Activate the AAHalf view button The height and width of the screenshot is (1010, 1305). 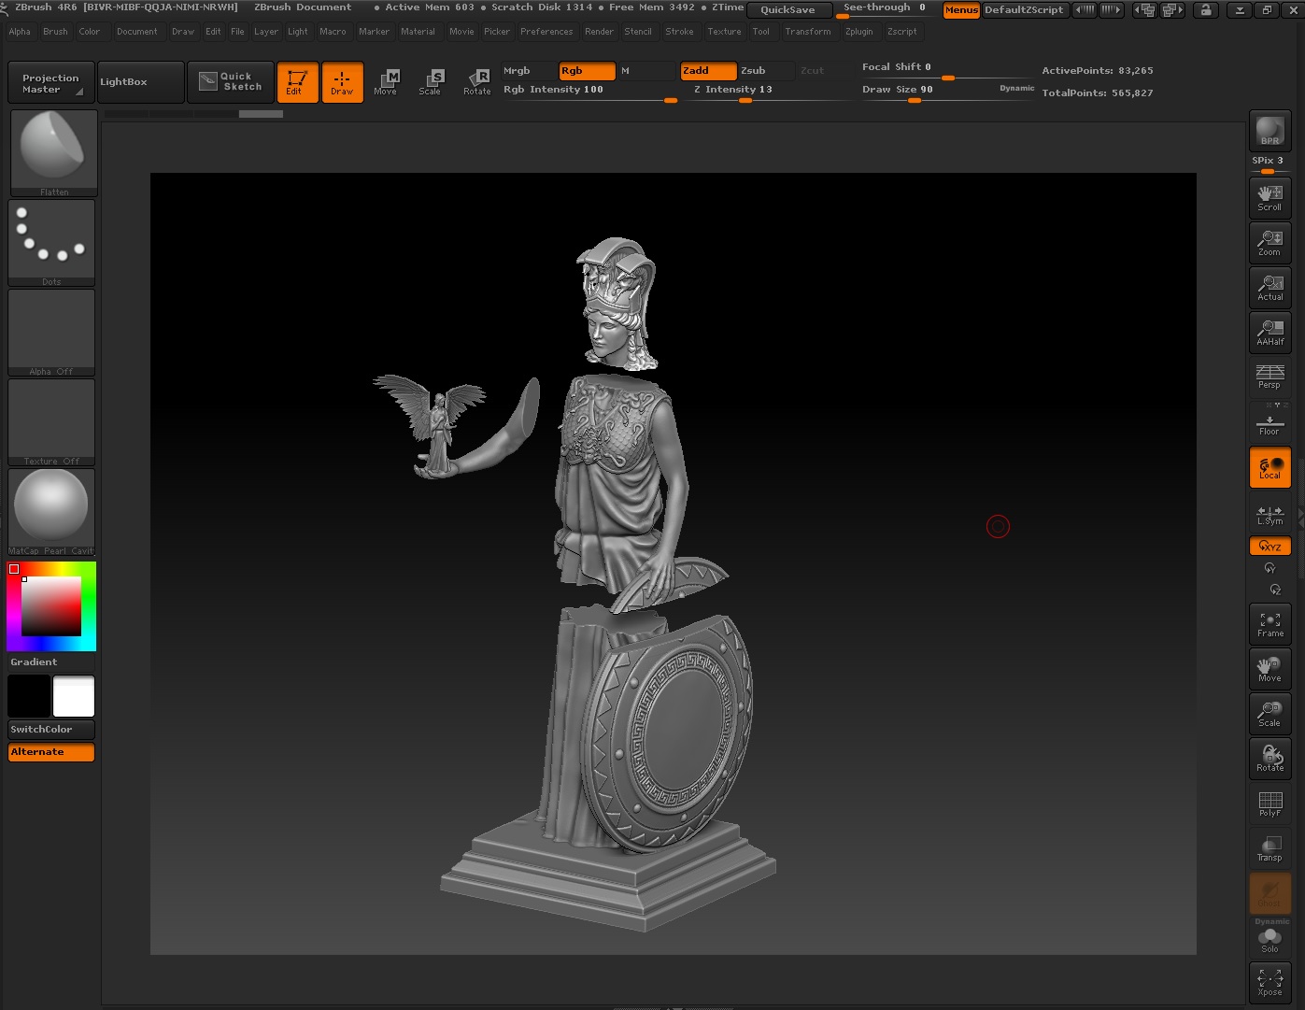click(1270, 333)
